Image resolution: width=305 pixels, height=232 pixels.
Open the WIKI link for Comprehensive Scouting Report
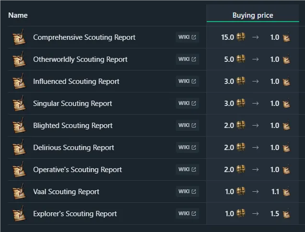[187, 37]
